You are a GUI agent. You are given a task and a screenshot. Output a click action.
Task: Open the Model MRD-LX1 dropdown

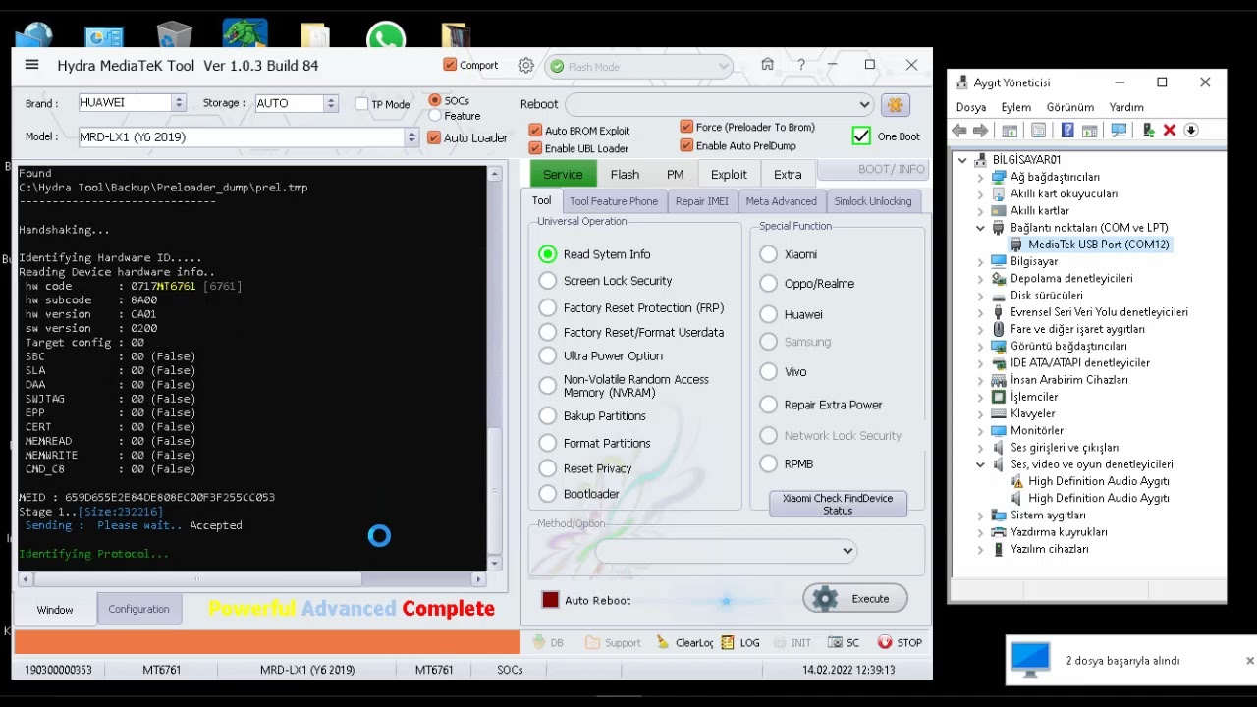tap(411, 137)
